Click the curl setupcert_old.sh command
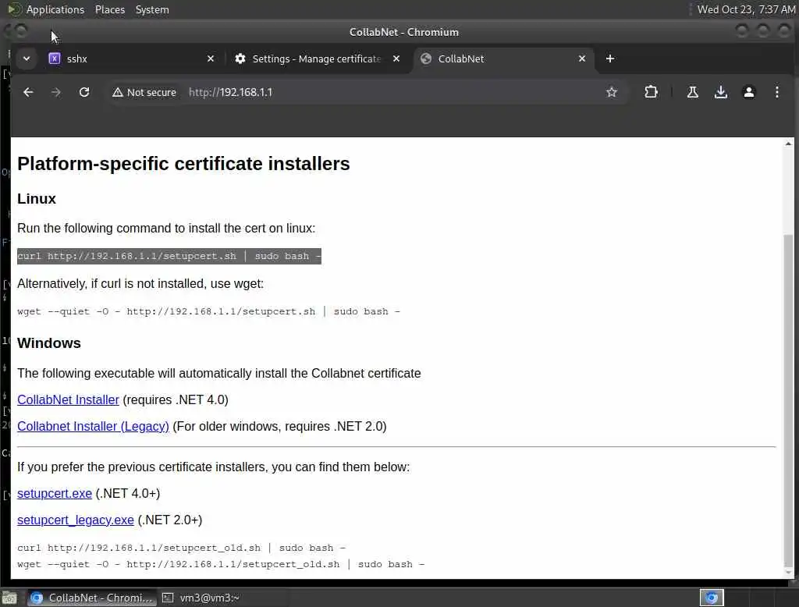The image size is (799, 607). coord(181,548)
